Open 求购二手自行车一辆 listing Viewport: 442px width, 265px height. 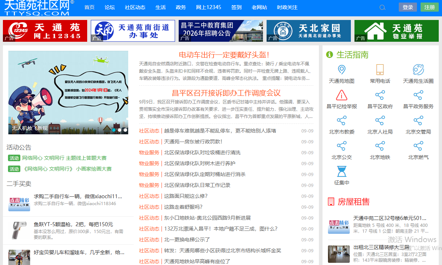click(78, 196)
